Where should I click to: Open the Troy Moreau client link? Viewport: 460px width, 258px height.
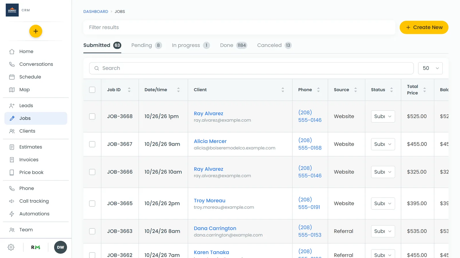click(210, 201)
